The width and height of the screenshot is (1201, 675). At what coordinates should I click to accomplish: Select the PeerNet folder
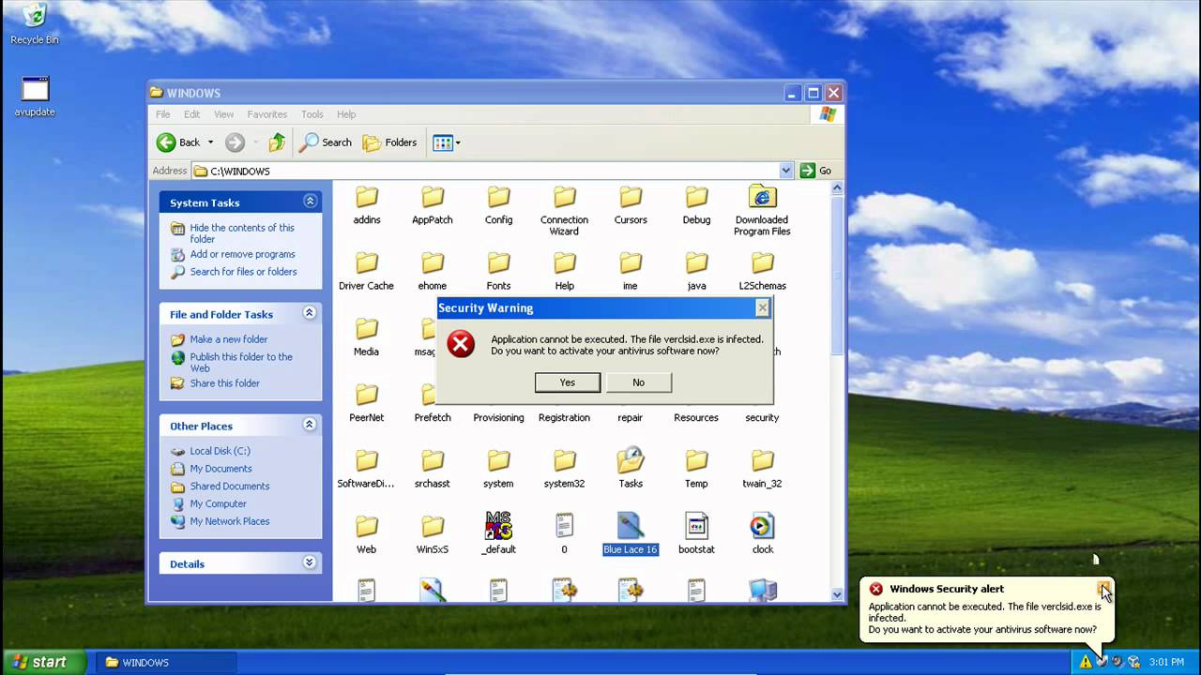coord(367,403)
